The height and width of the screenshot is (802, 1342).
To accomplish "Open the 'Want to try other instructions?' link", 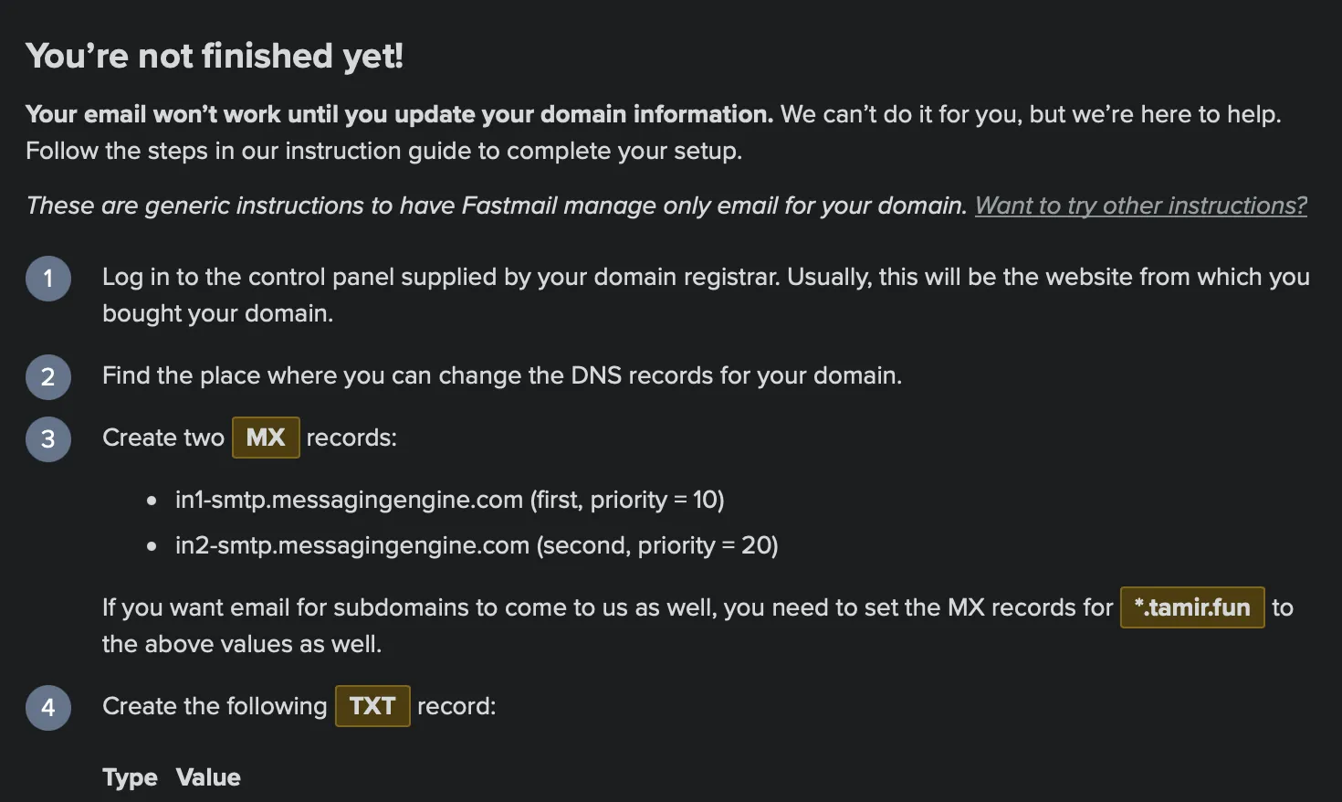I will (x=1140, y=206).
